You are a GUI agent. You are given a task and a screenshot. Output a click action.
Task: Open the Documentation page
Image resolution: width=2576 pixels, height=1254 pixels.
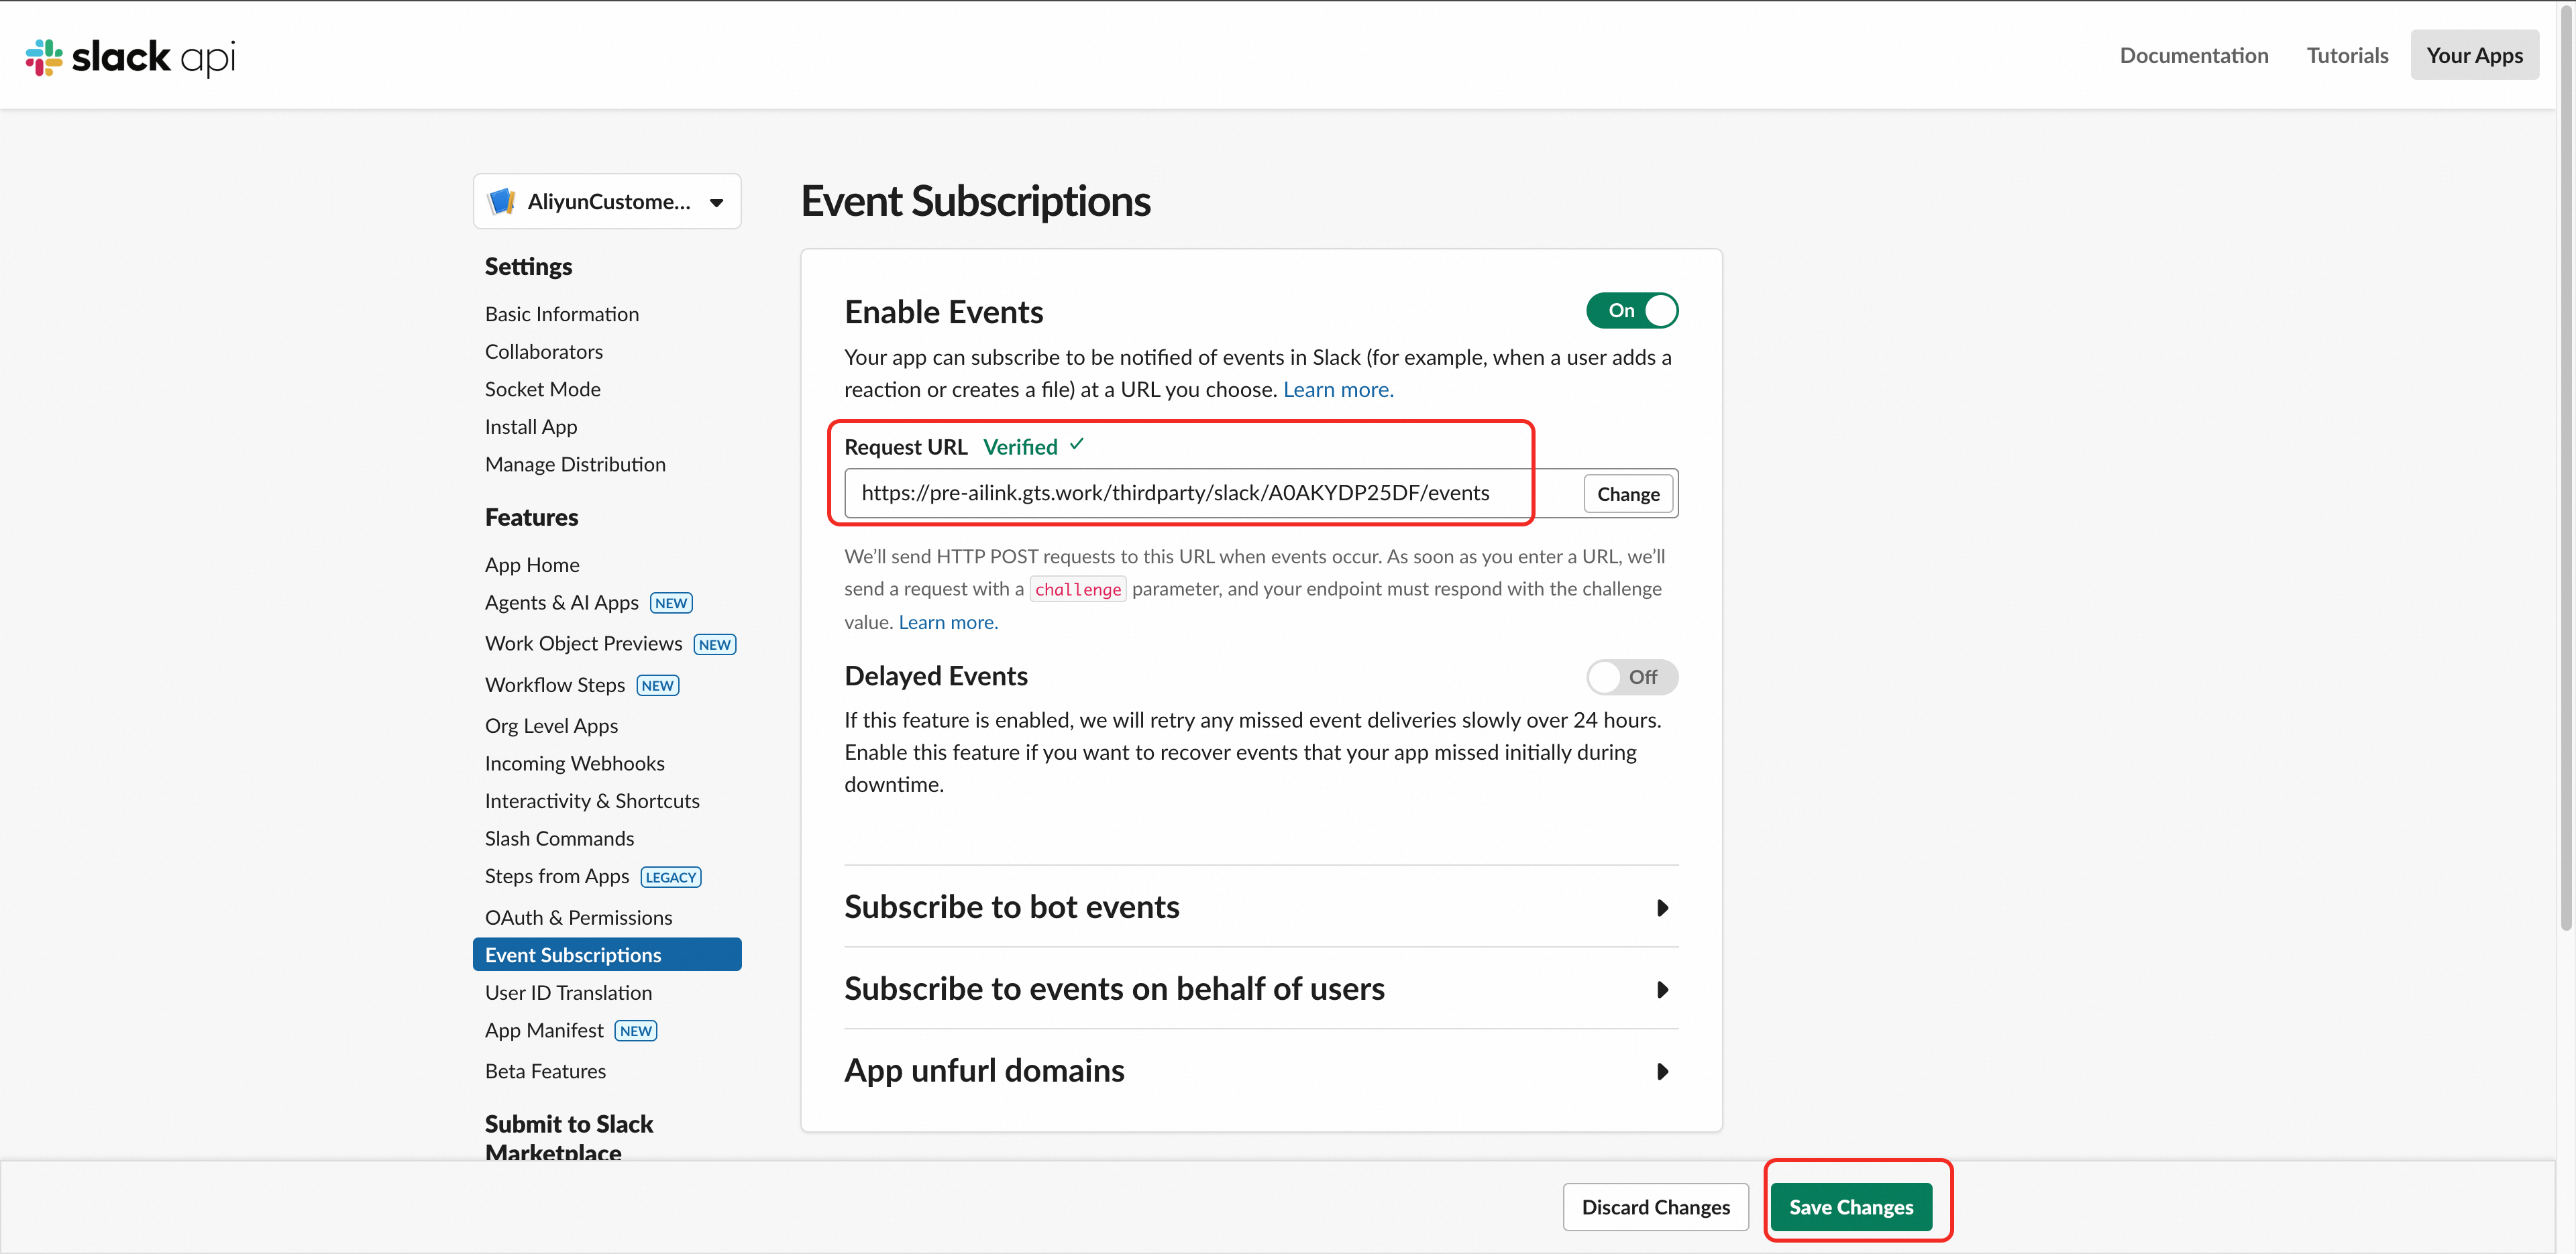coord(2194,56)
